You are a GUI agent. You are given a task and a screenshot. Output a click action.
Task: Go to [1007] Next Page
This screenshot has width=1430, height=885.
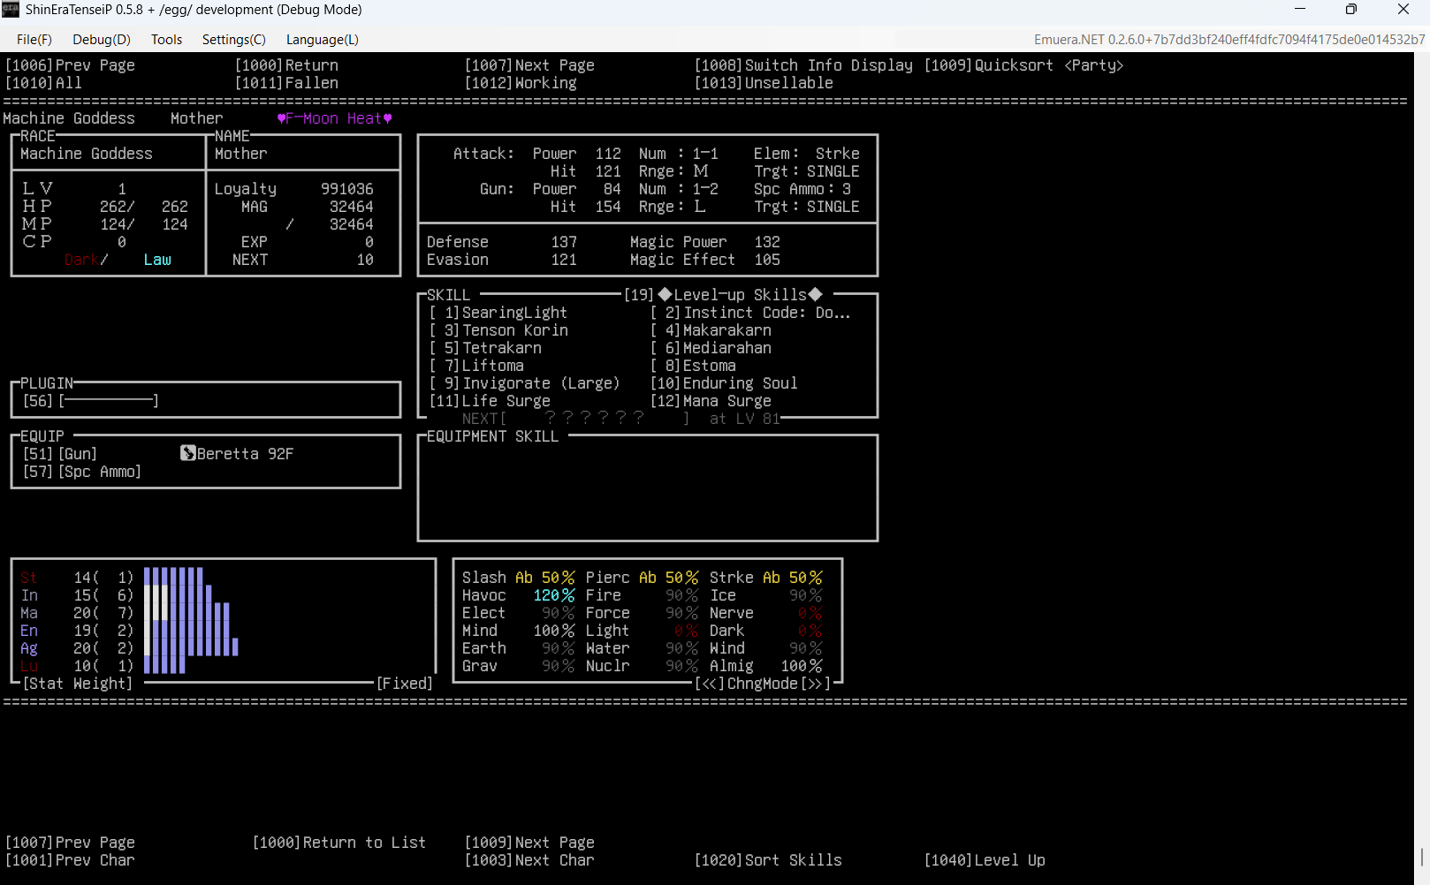[x=529, y=65]
